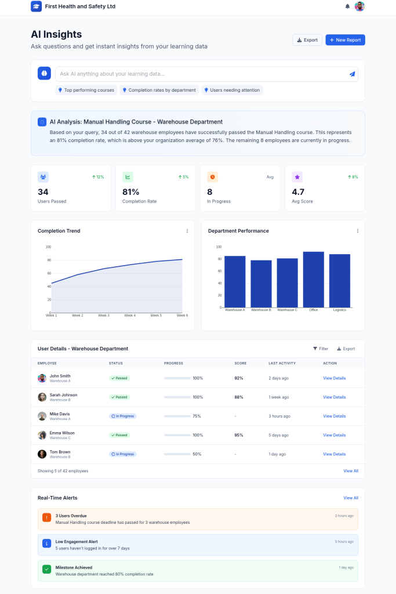This screenshot has height=594, width=396.
Task: Select the Top performing courses suggestion
Action: pyautogui.click(x=86, y=90)
